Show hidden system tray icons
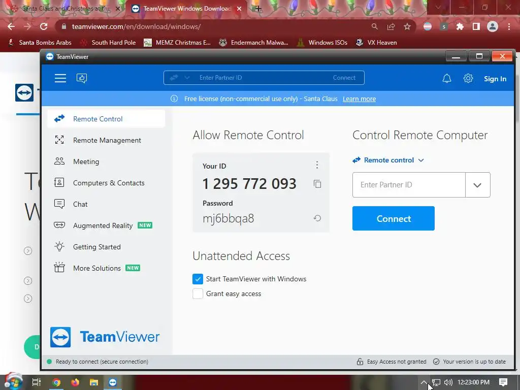 pos(424,382)
